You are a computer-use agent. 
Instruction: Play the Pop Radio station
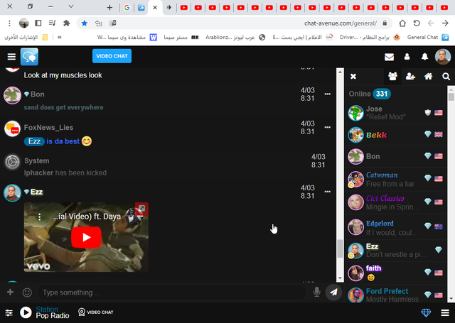click(x=26, y=312)
